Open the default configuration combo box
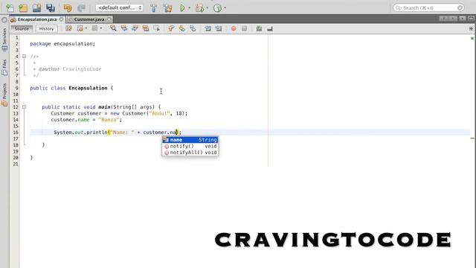Screen dimensions: 476x268 coord(119,7)
